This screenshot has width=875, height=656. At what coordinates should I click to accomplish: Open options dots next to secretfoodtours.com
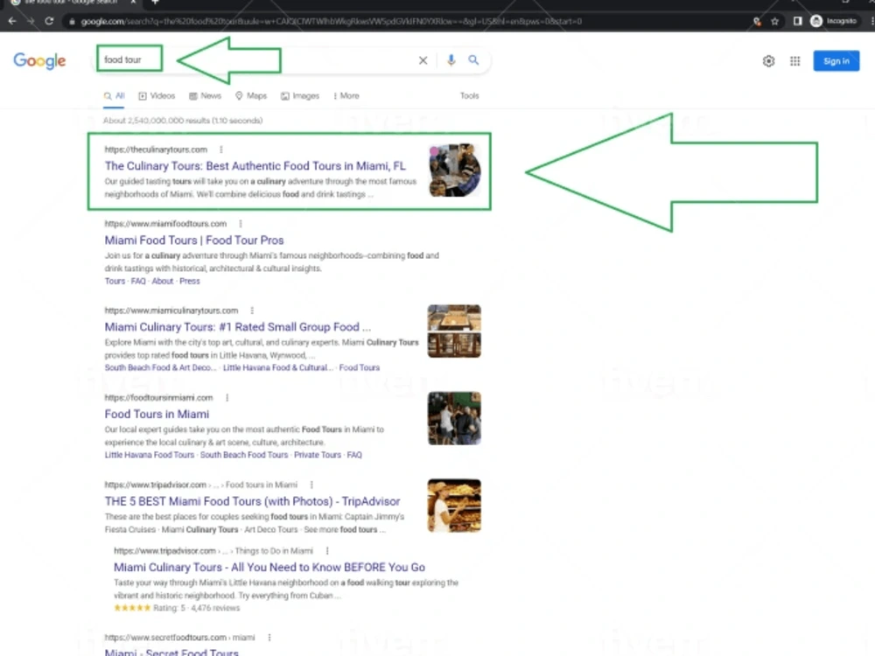[269, 638]
